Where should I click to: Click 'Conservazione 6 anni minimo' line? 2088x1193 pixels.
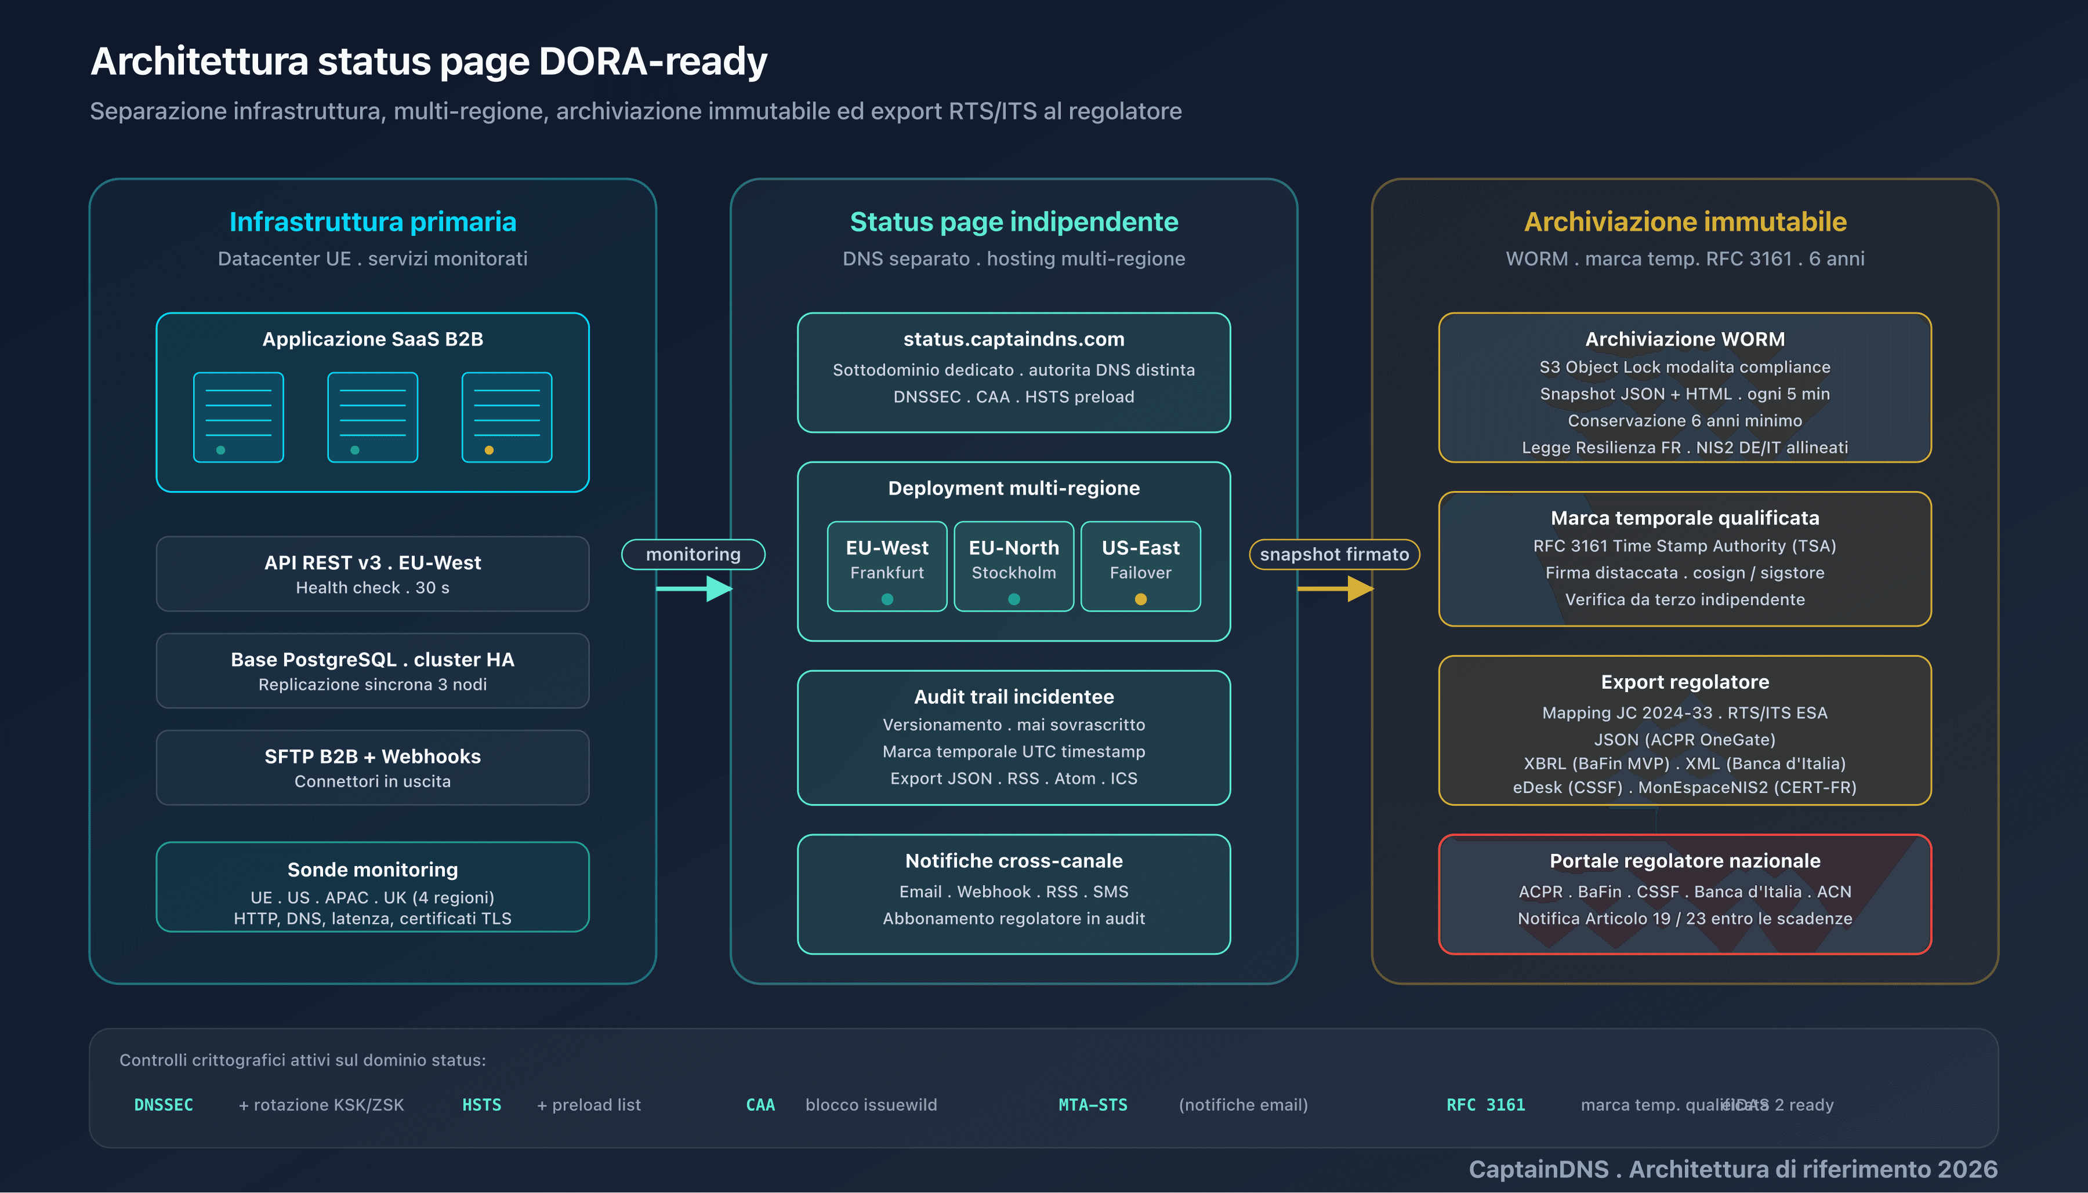[1685, 420]
